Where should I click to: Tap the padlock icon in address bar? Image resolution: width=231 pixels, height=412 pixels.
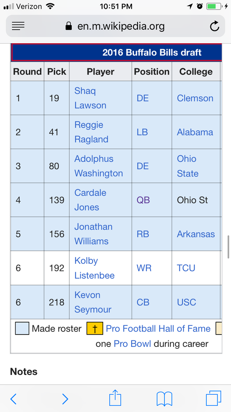69,26
